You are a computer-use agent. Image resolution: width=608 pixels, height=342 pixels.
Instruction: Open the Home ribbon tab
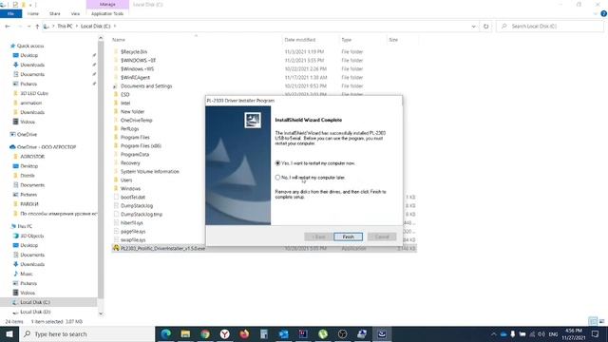click(33, 13)
